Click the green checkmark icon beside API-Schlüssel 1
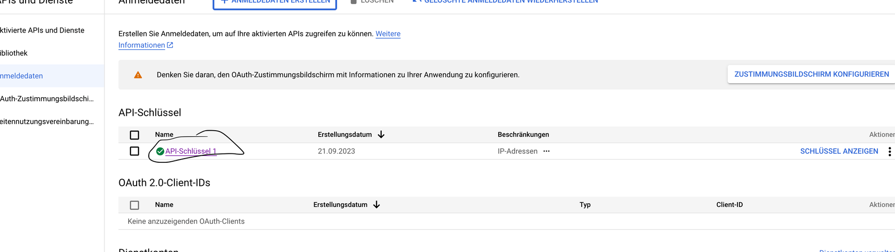Screen dimensions: 895x252 [160, 151]
